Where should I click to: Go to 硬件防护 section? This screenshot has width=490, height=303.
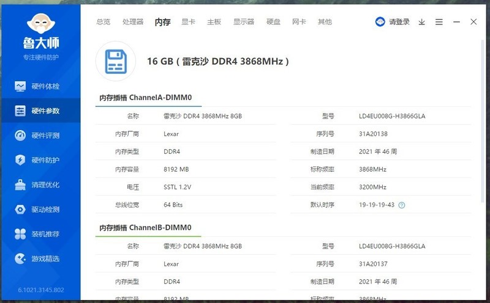pos(40,160)
